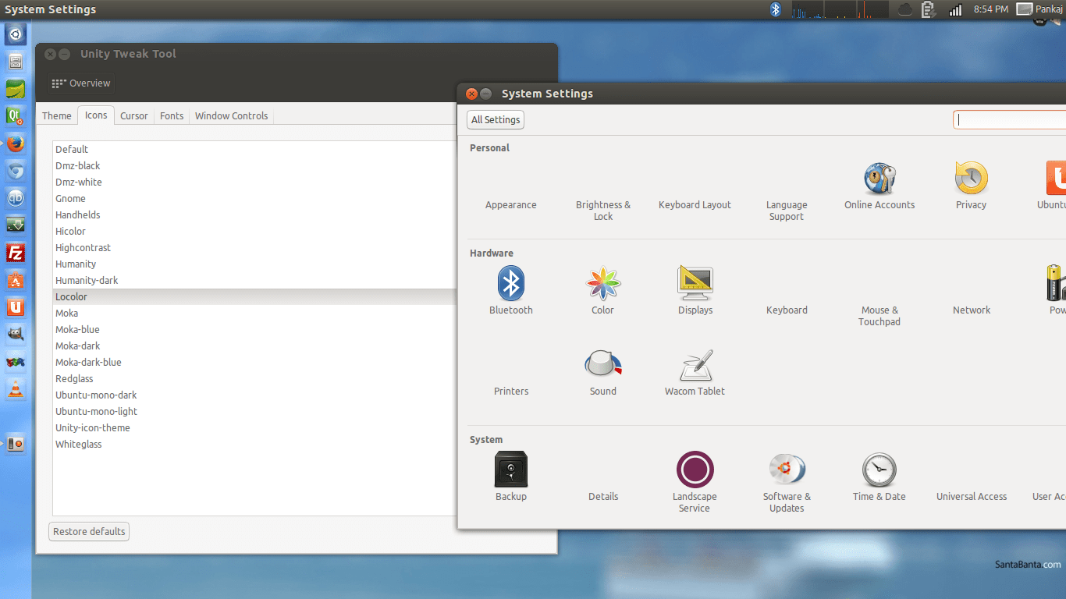Launch Firefox from the Unity dock
This screenshot has height=599, width=1066.
click(x=16, y=144)
